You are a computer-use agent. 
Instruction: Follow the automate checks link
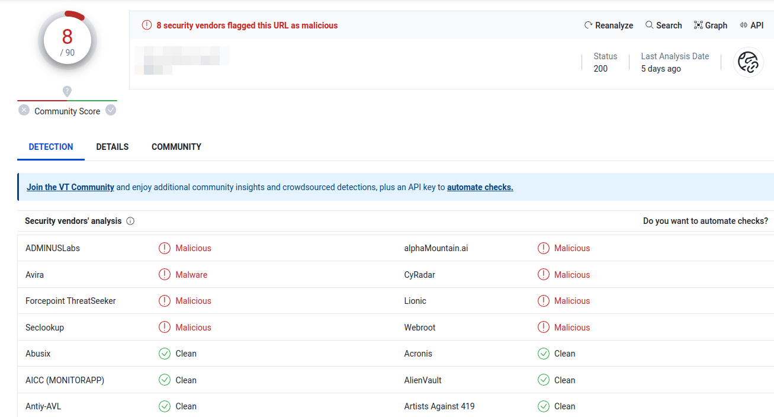pyautogui.click(x=480, y=187)
